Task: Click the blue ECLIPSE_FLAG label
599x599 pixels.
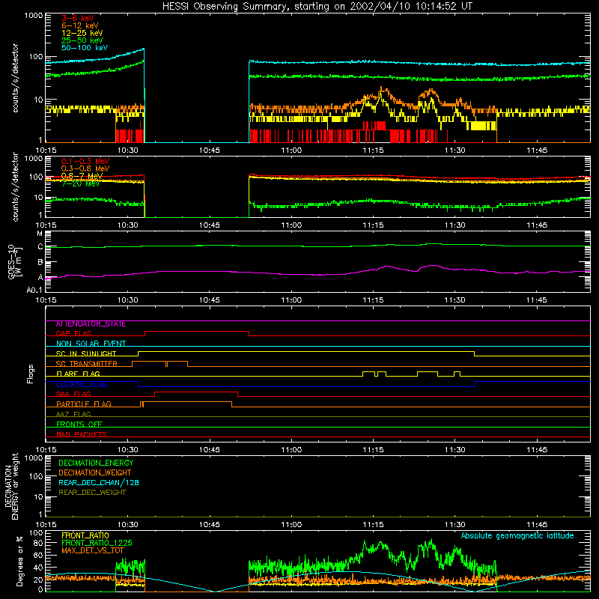Action: pyautogui.click(x=82, y=384)
